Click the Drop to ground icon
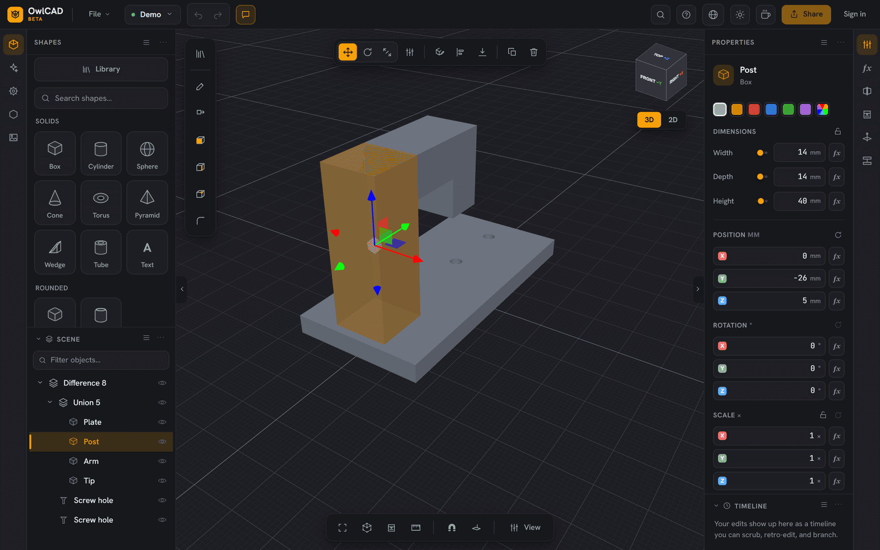 tap(482, 52)
